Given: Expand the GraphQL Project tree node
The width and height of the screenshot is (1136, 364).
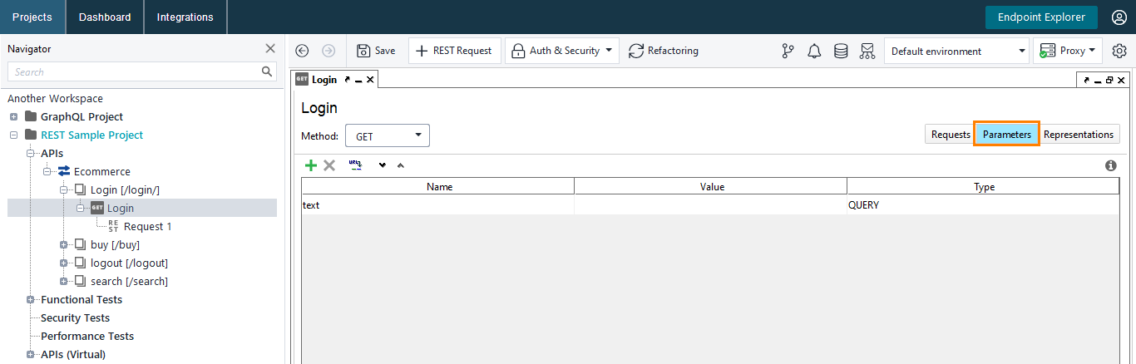Looking at the screenshot, I should click(13, 117).
